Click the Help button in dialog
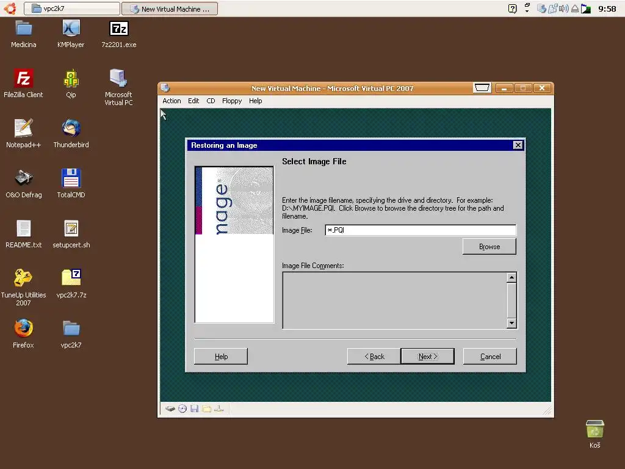This screenshot has height=469, width=625. (x=221, y=356)
